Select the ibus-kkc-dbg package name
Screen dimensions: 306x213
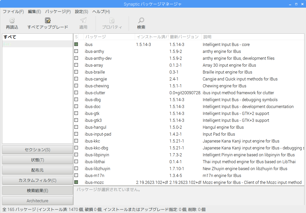[96, 148]
